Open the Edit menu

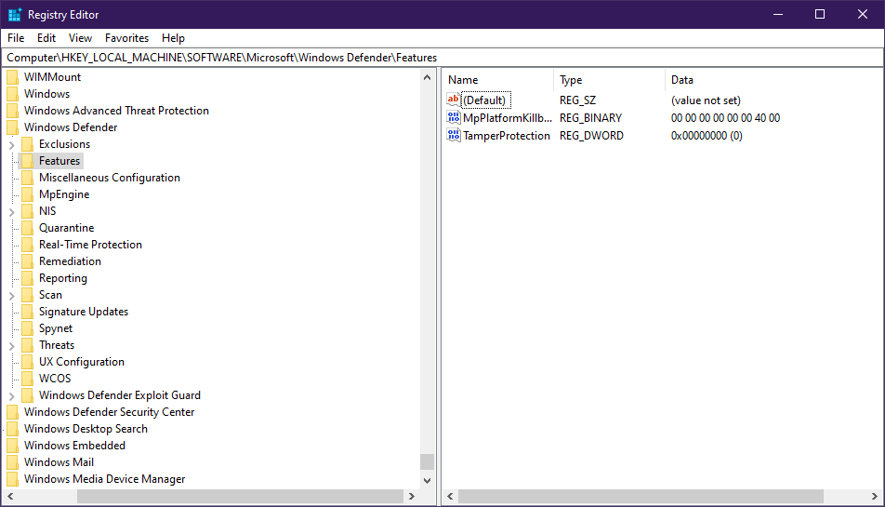click(46, 38)
